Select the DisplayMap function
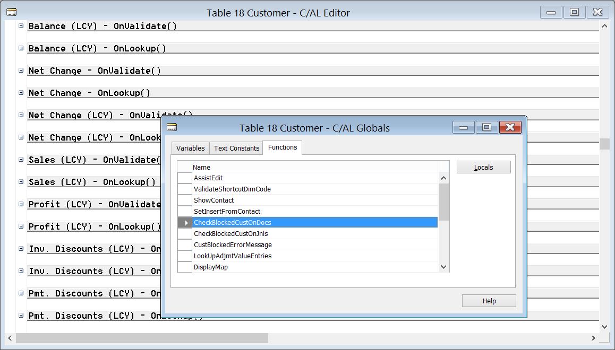The width and height of the screenshot is (615, 350). coord(315,267)
